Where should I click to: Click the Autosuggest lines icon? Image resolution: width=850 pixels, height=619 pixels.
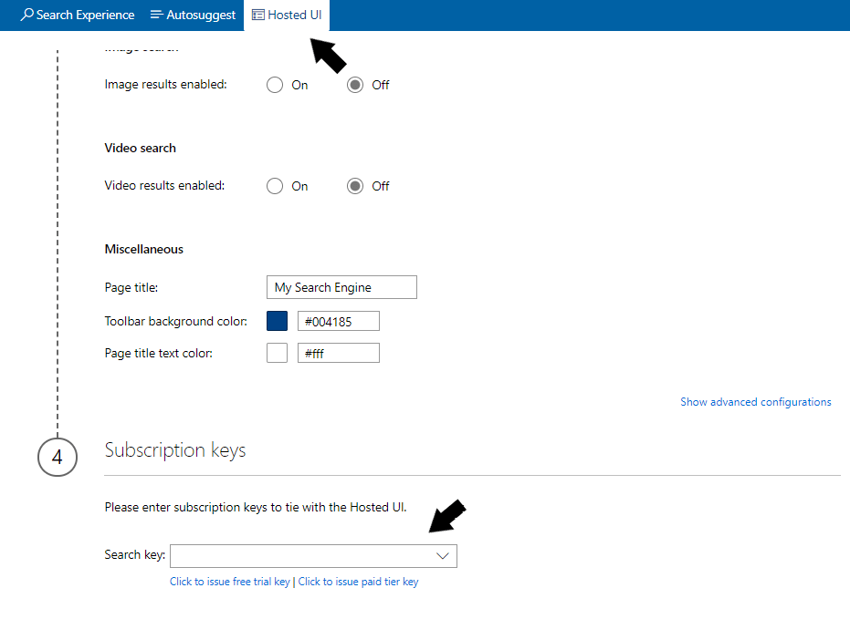point(156,15)
